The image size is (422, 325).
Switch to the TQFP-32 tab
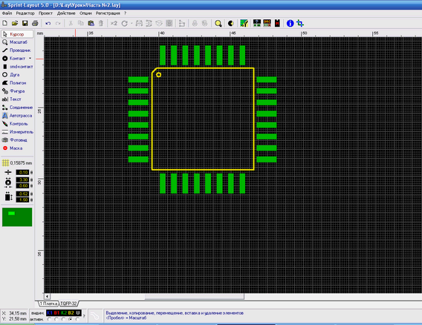tap(69, 303)
